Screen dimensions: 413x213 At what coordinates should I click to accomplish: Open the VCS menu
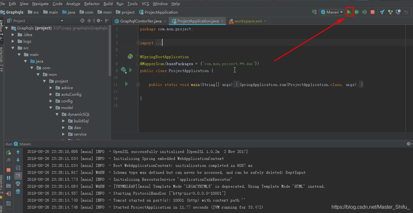coord(145,3)
